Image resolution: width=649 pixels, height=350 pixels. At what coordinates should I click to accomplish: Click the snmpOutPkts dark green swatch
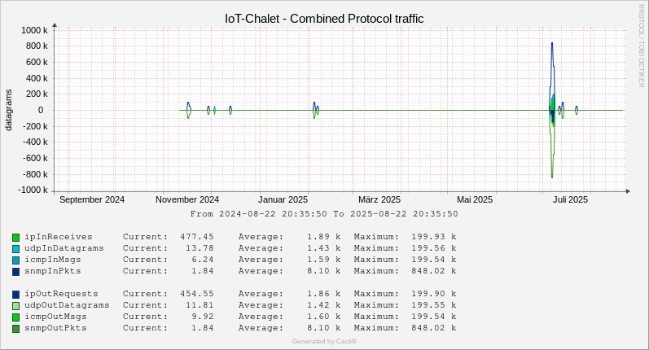(15, 329)
